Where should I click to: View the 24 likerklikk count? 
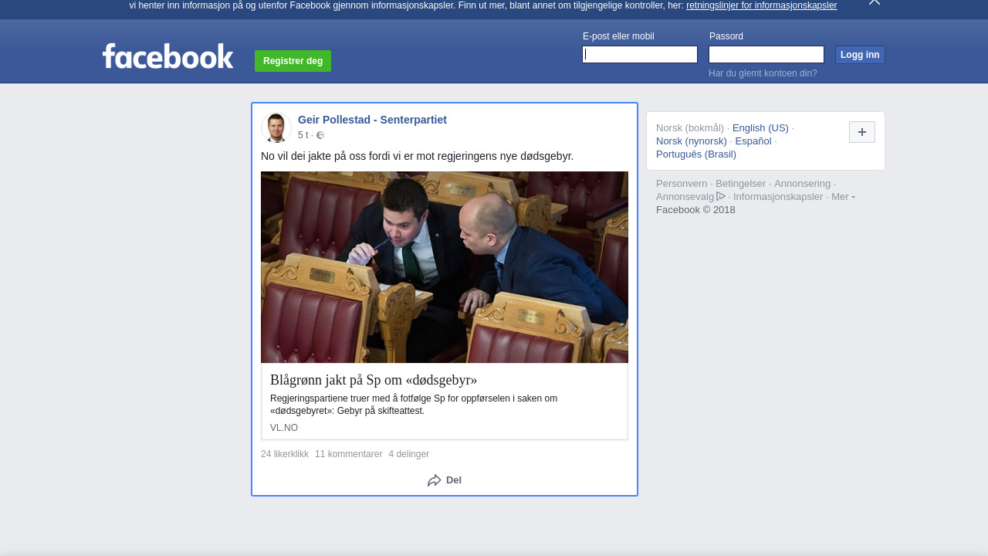click(285, 454)
